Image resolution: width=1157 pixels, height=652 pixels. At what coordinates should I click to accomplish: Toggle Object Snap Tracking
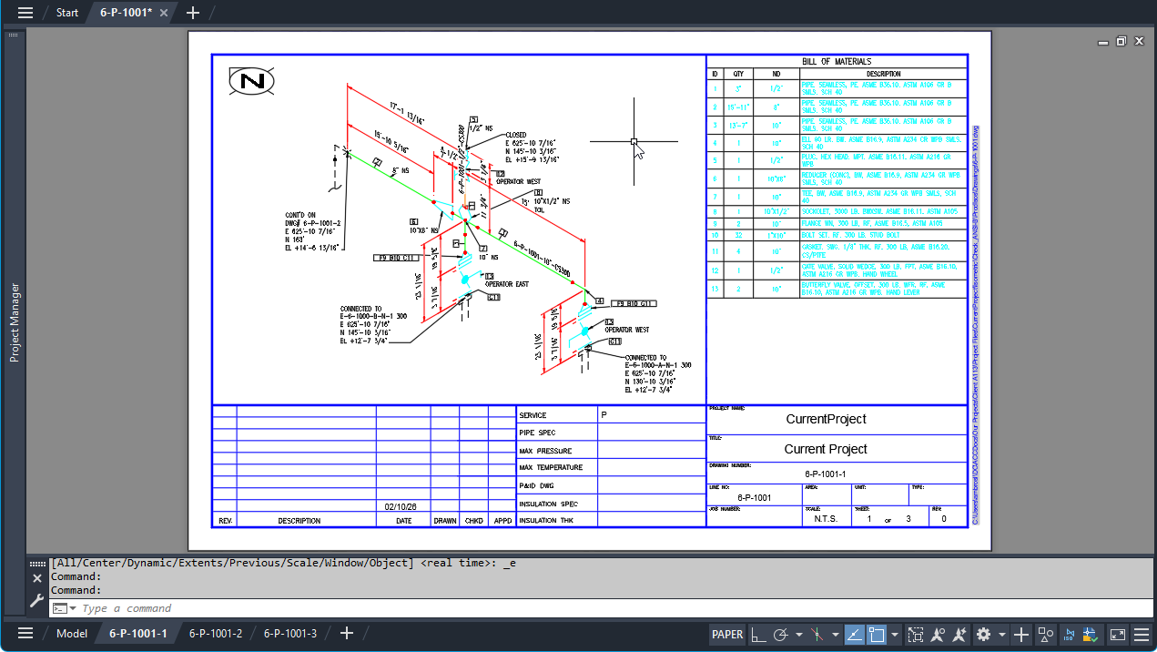(x=856, y=634)
